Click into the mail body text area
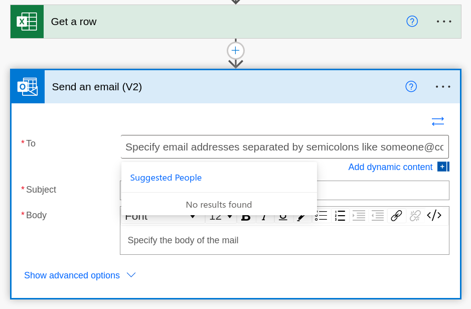 pyautogui.click(x=284, y=240)
